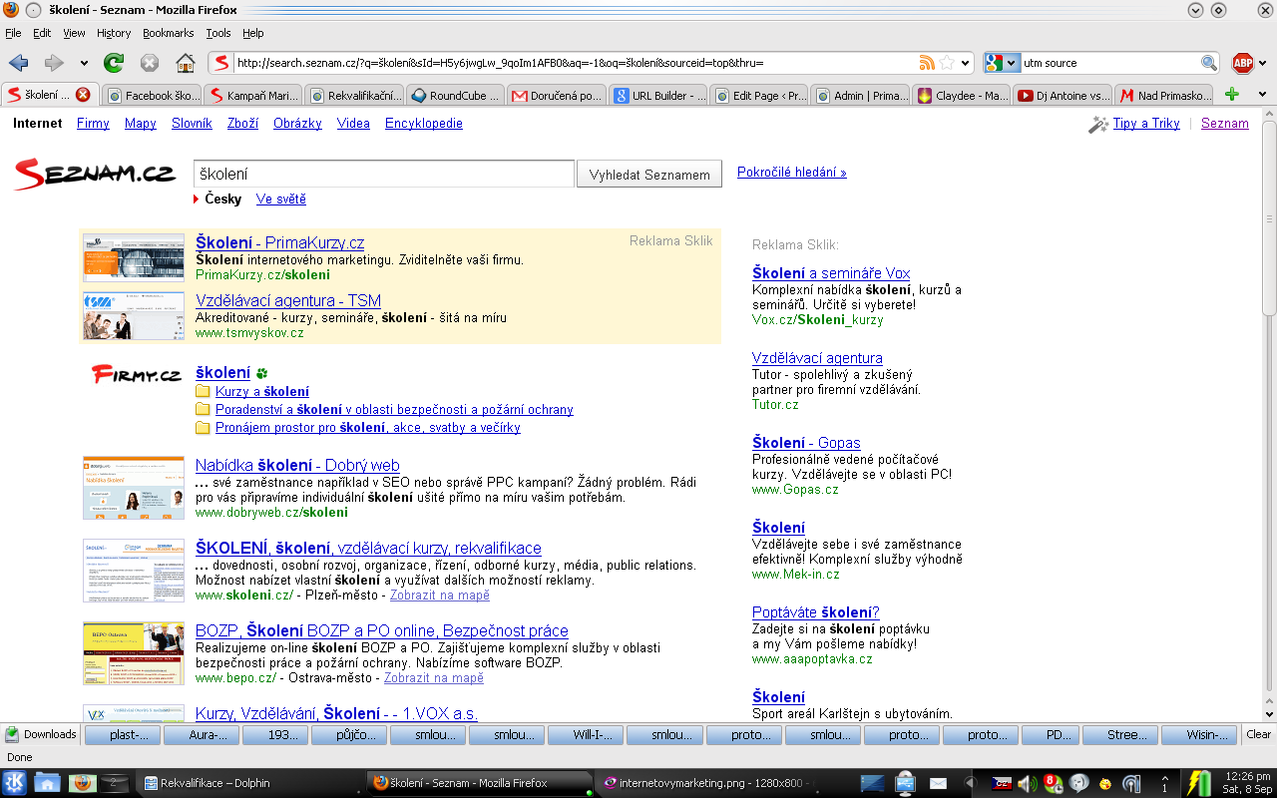Expand the list all tabs arrow

1262,95
